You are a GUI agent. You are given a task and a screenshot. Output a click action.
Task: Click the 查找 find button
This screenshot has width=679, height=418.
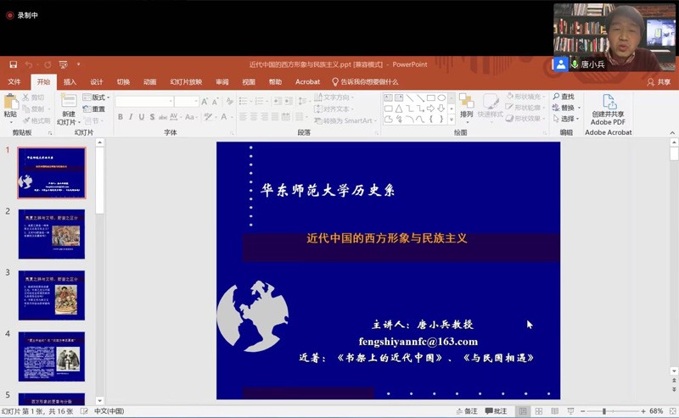click(564, 97)
